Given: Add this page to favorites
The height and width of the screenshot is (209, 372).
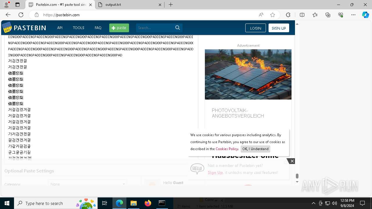Looking at the screenshot, I should click(272, 15).
